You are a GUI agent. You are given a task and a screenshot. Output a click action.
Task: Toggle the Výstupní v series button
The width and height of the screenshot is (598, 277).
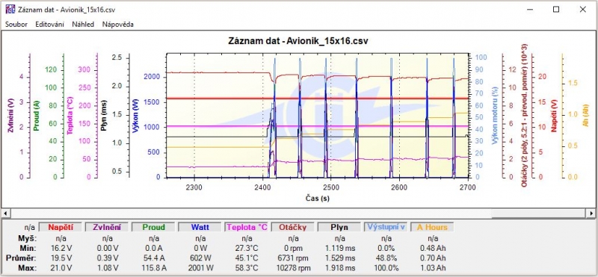coord(386,228)
